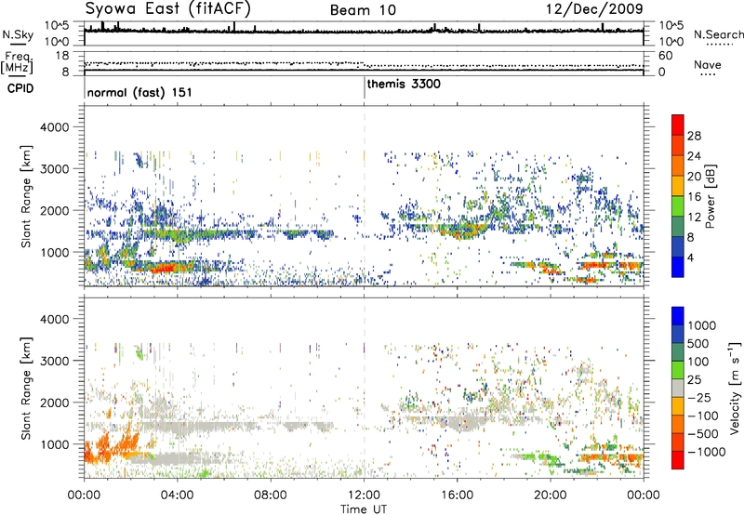Select the "Slant Range [km]" label of the velocity panel

point(26,389)
